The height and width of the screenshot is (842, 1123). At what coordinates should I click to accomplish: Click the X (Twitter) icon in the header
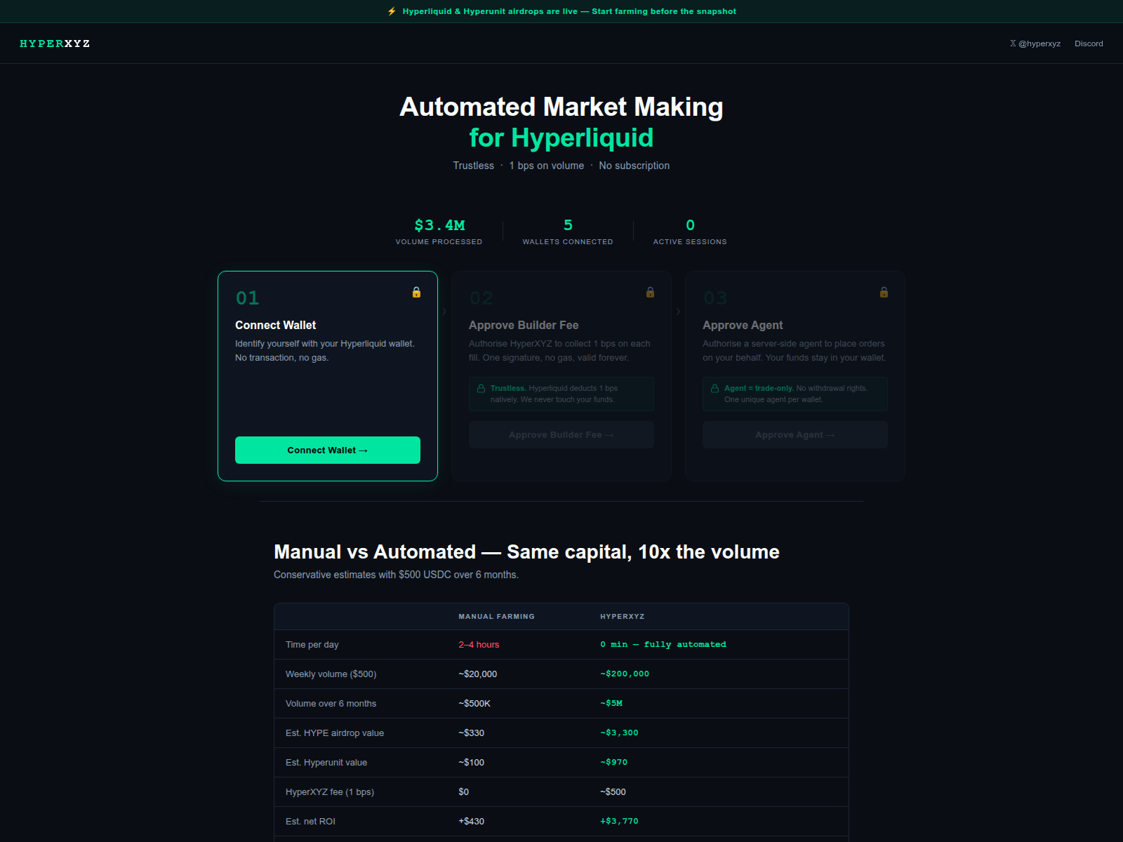[x=1012, y=43]
